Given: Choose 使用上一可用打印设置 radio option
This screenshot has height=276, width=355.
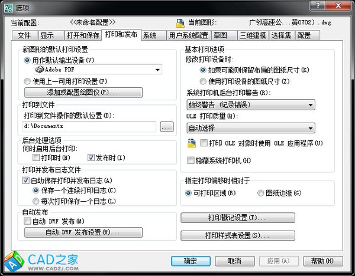Looking at the screenshot, I should [27, 81].
